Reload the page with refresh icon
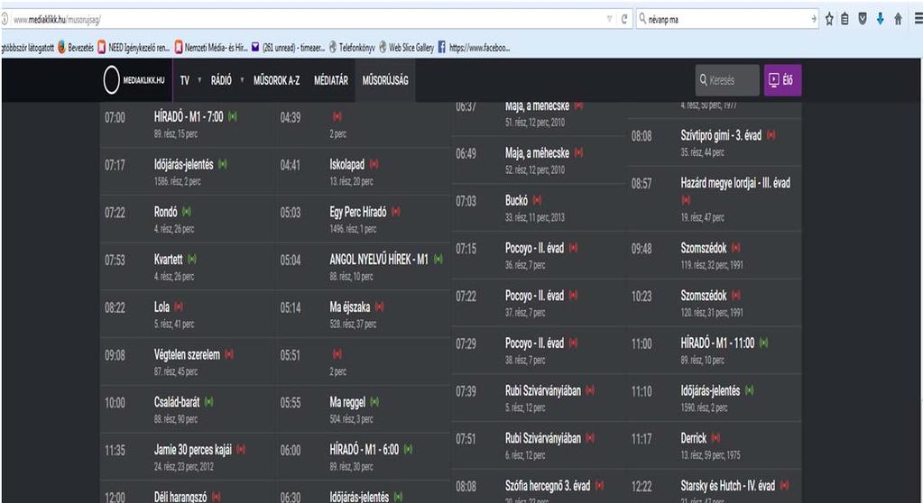This screenshot has height=503, width=923. pos(624,20)
